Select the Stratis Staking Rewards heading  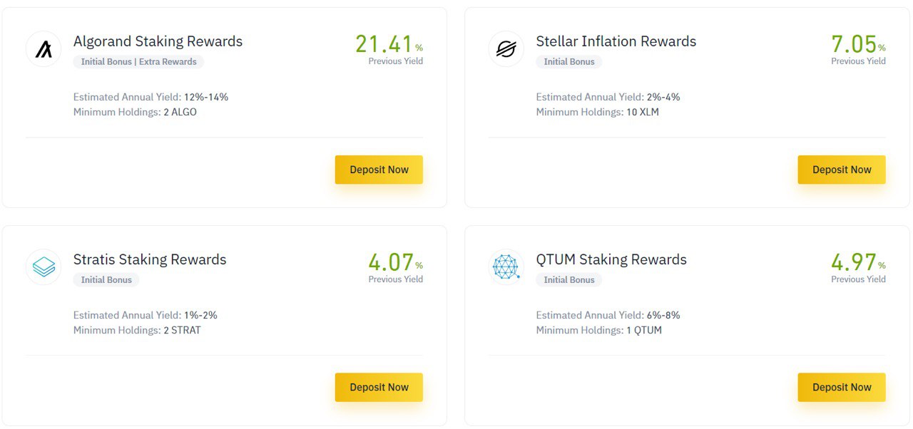[150, 259]
